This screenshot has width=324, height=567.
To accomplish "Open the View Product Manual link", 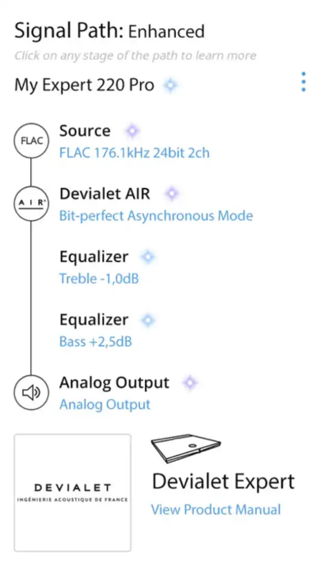I will point(216,509).
